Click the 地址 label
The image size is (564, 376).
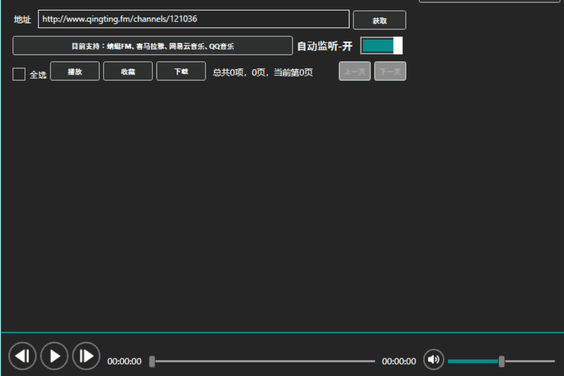click(22, 19)
